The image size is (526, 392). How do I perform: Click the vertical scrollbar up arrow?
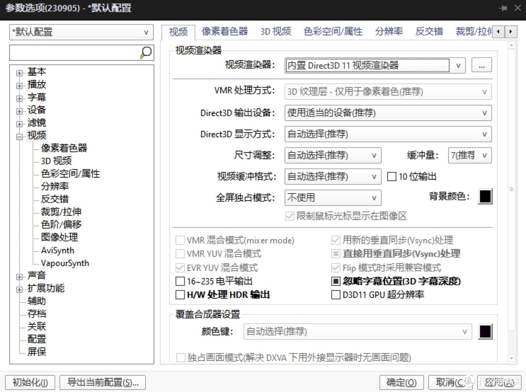click(x=511, y=45)
